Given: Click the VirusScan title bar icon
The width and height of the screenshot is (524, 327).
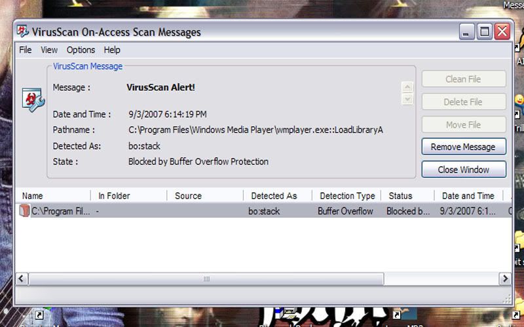Looking at the screenshot, I should pos(23,31).
